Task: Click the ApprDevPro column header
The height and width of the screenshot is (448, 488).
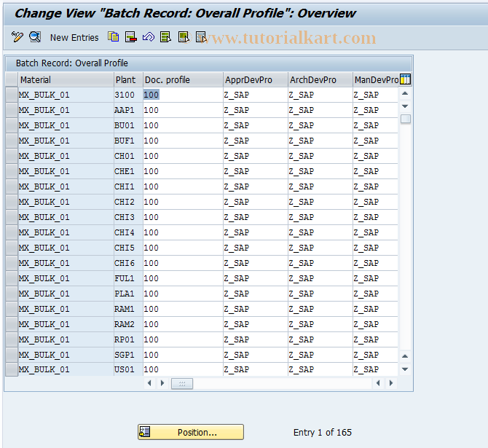Action: [x=256, y=79]
